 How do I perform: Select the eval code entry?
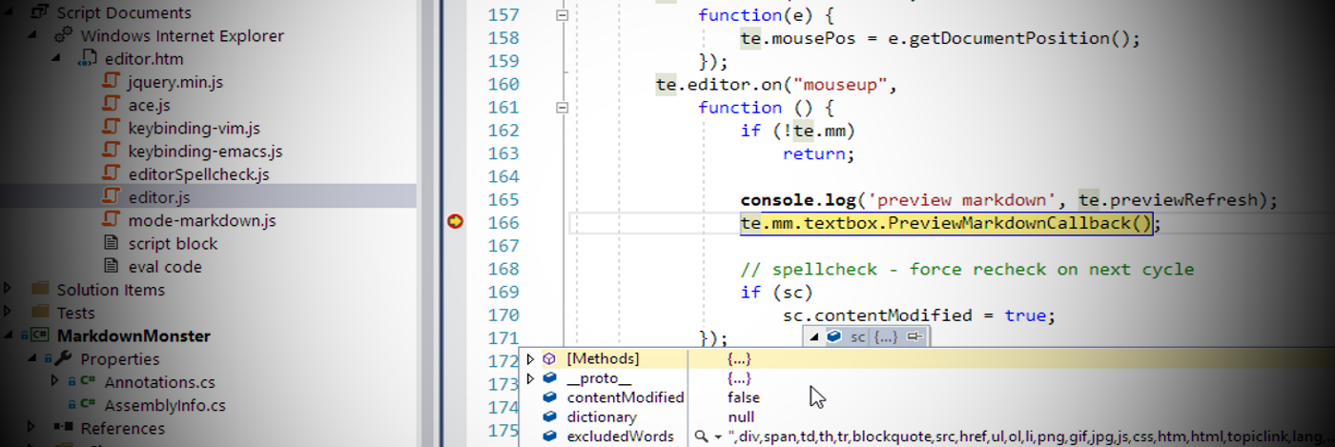(x=165, y=266)
